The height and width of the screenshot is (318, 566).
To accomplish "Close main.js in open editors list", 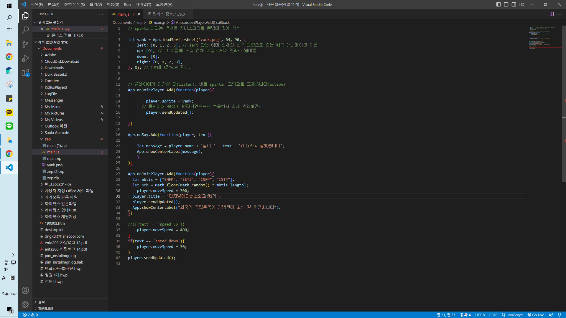I will point(42,29).
